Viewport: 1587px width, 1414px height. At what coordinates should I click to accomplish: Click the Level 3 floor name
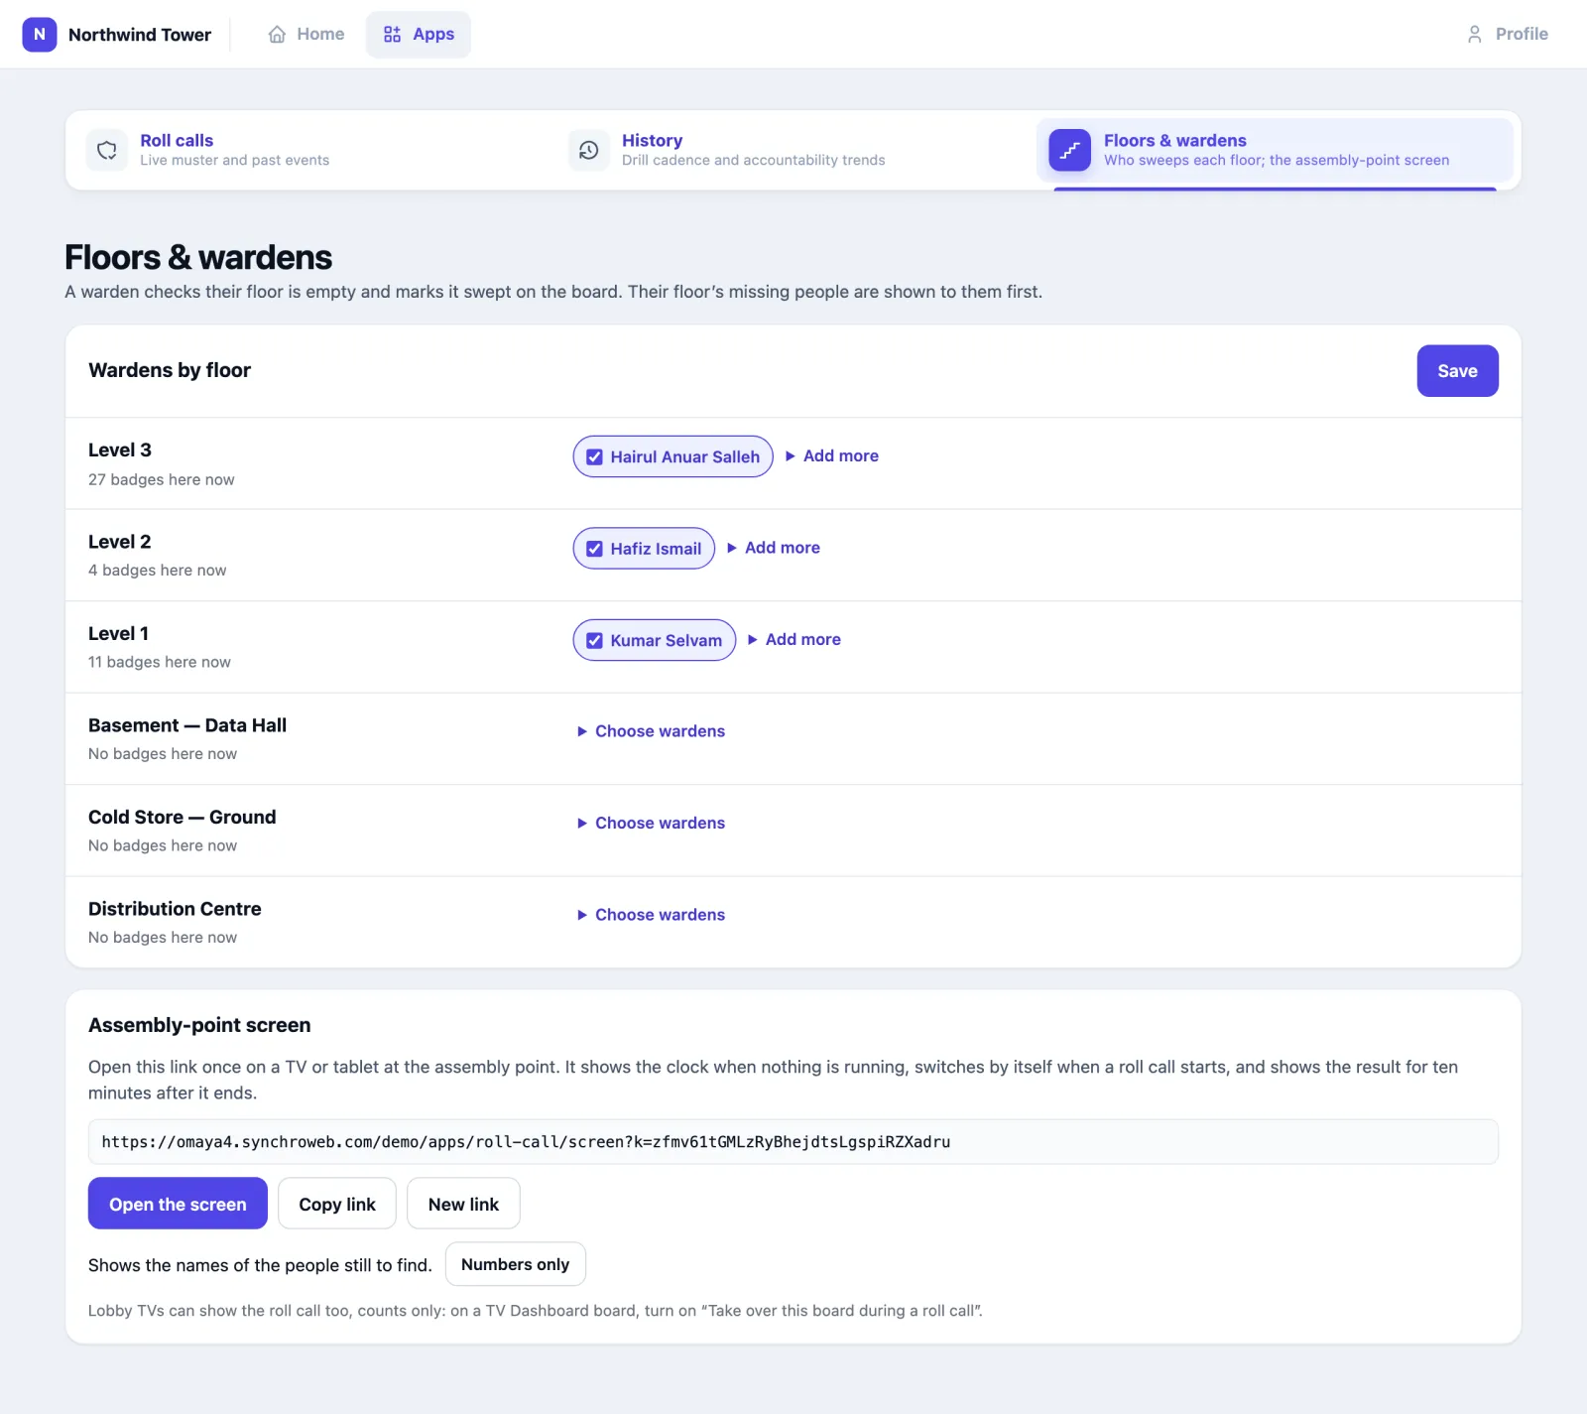(120, 450)
